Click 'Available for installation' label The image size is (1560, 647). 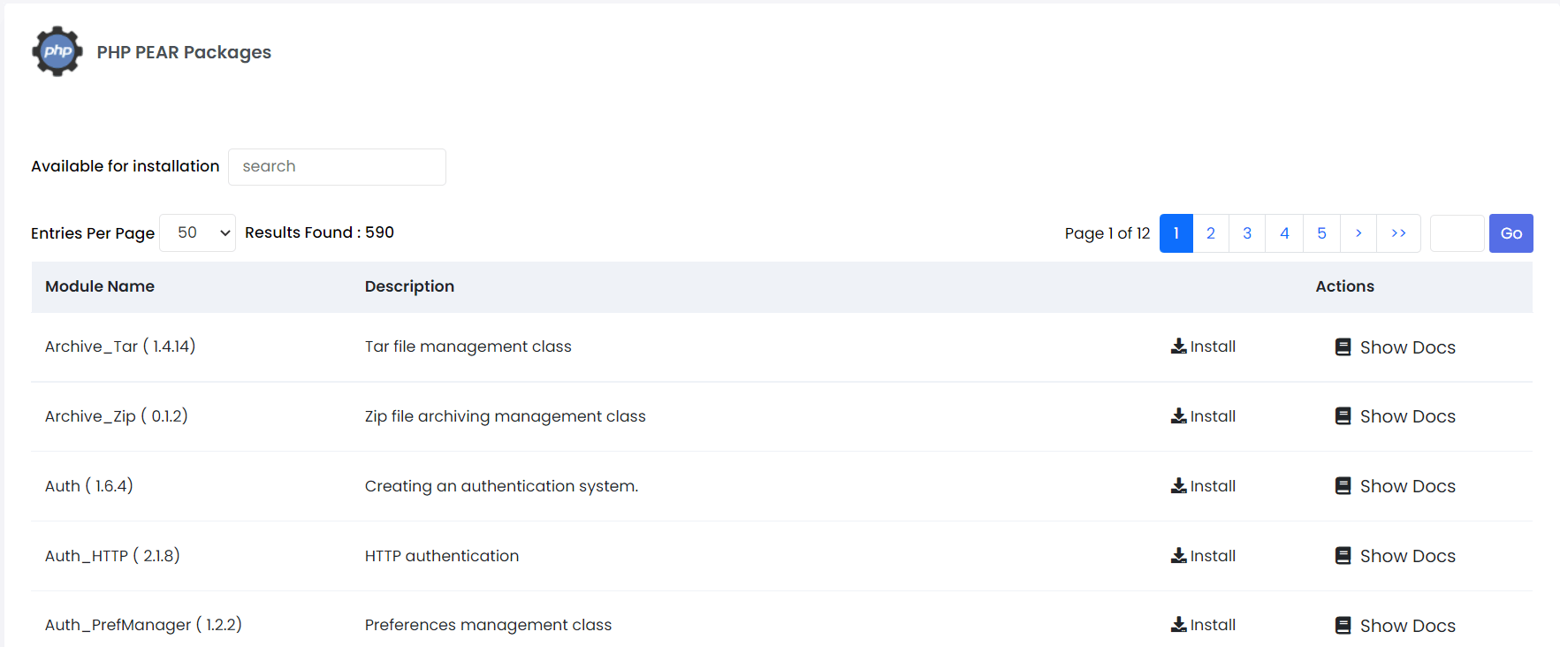click(126, 166)
